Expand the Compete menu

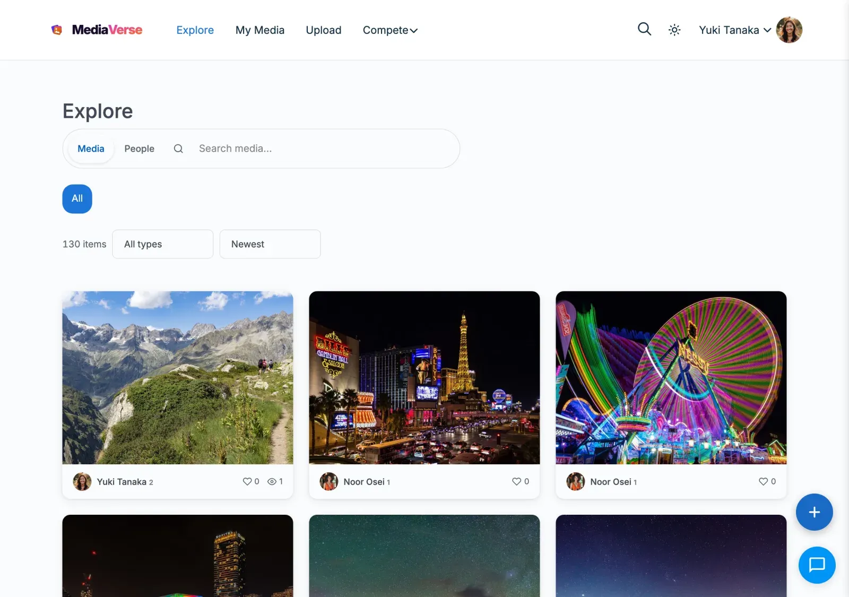(390, 30)
